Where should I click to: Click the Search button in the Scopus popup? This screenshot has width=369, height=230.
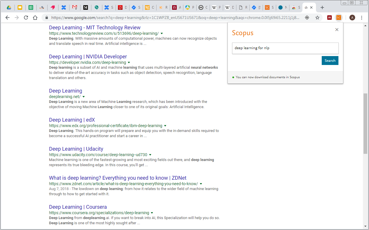coord(330,60)
